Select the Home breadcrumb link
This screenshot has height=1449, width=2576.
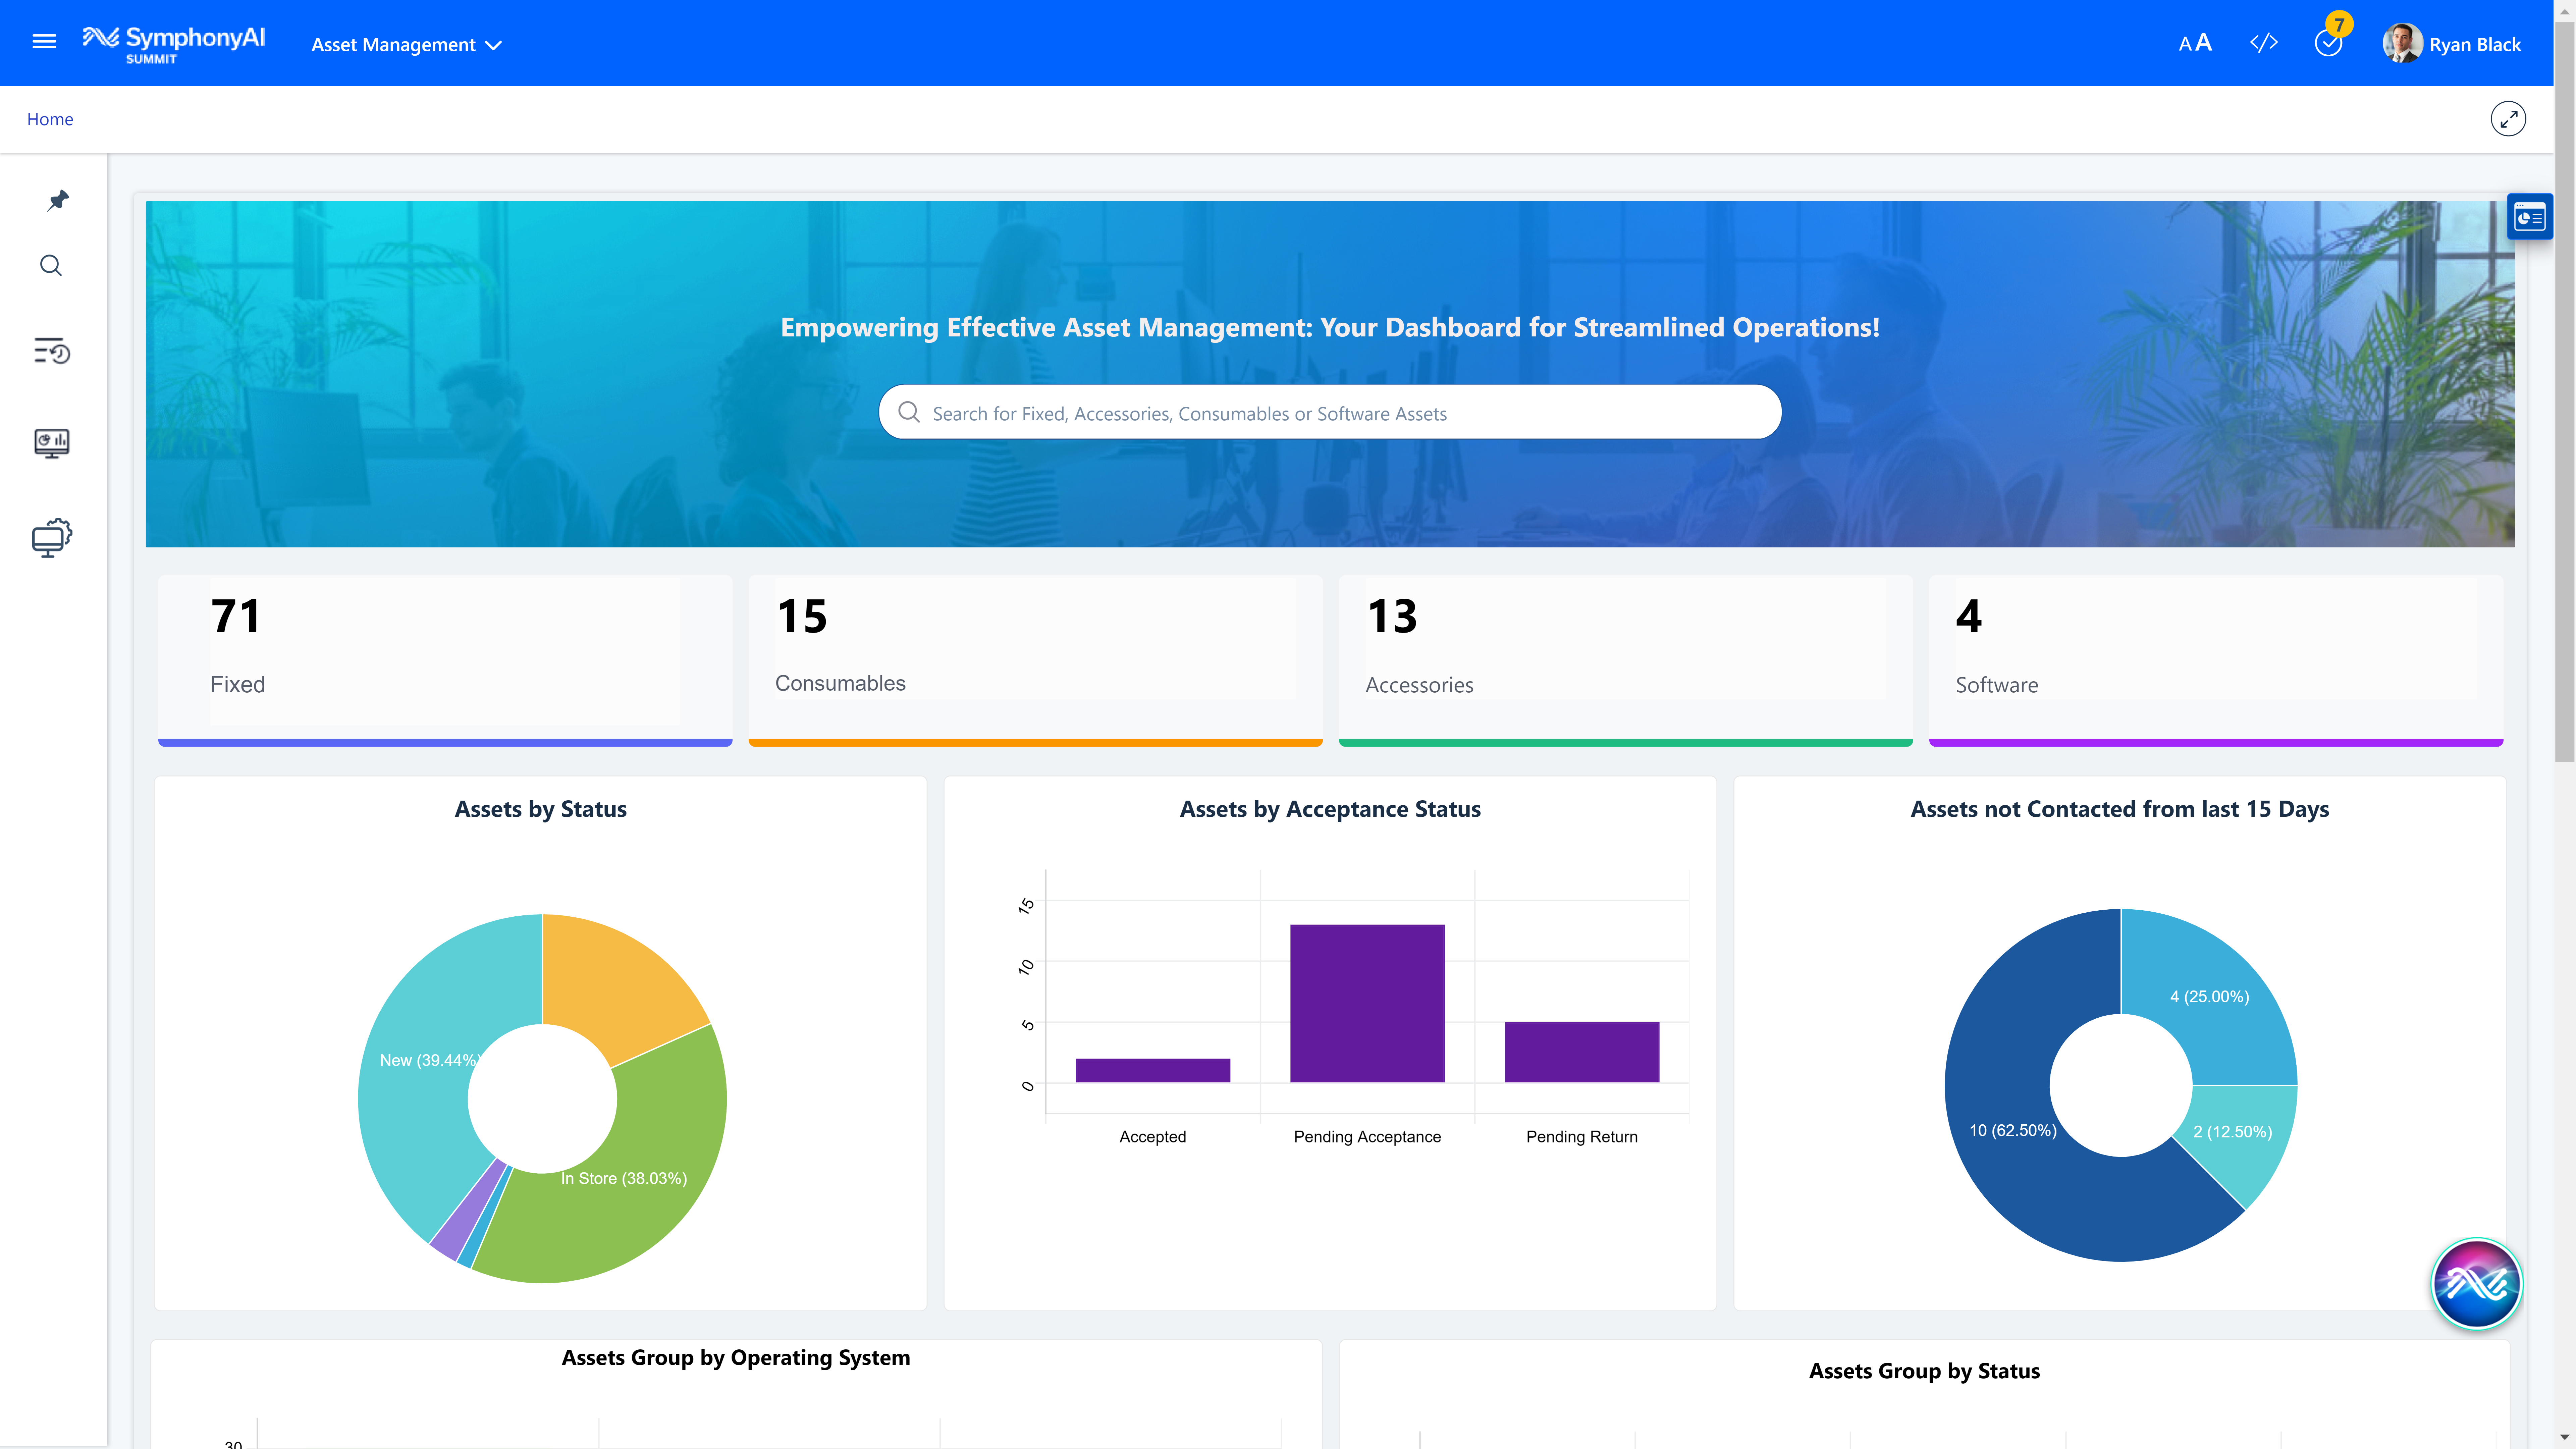[x=50, y=118]
